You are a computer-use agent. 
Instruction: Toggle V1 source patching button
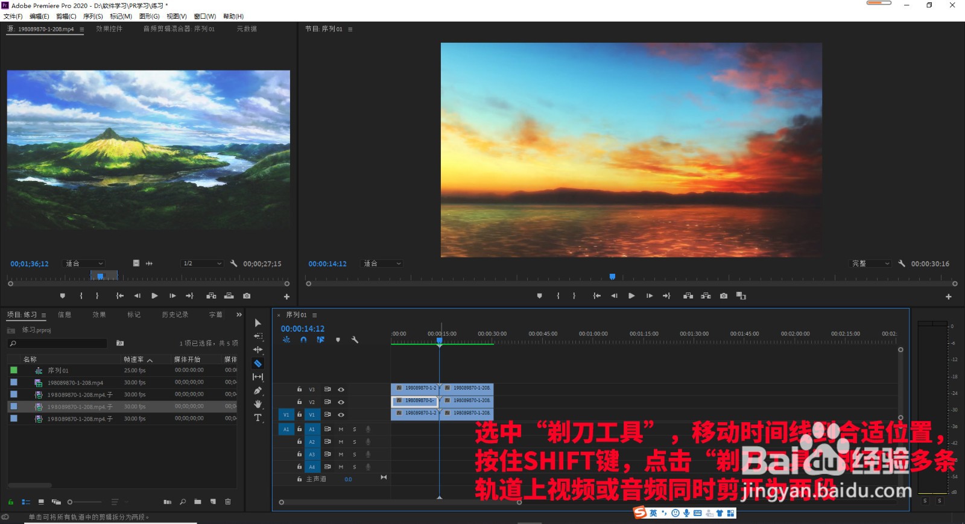pos(286,415)
